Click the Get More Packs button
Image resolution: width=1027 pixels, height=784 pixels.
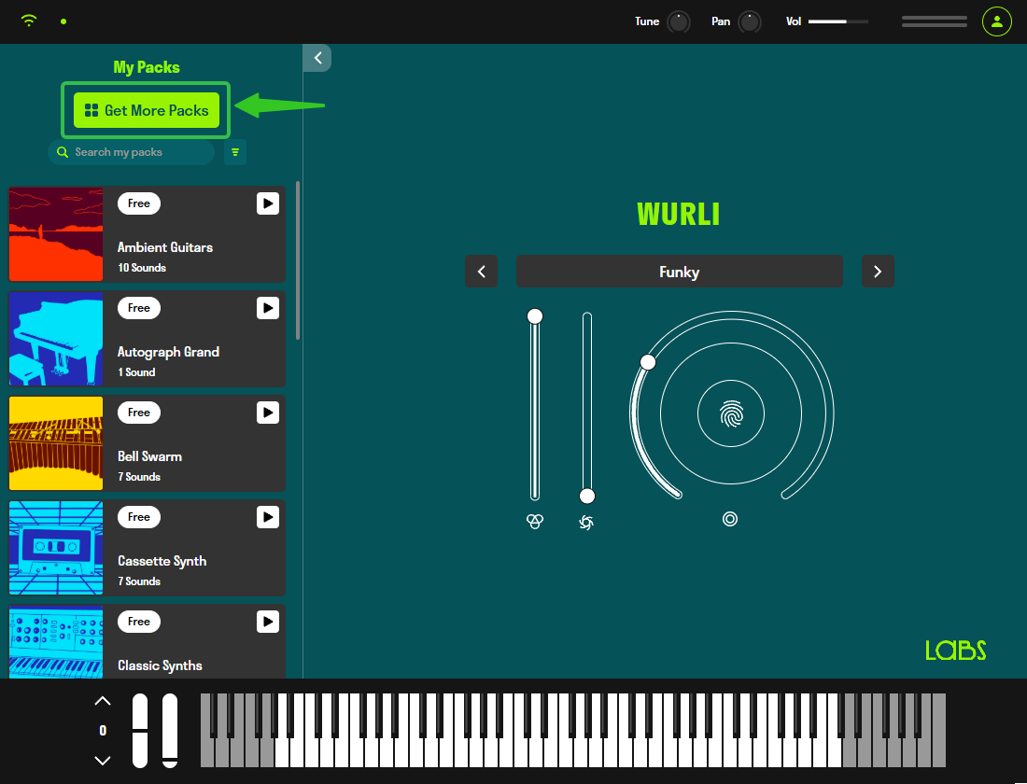coord(146,110)
